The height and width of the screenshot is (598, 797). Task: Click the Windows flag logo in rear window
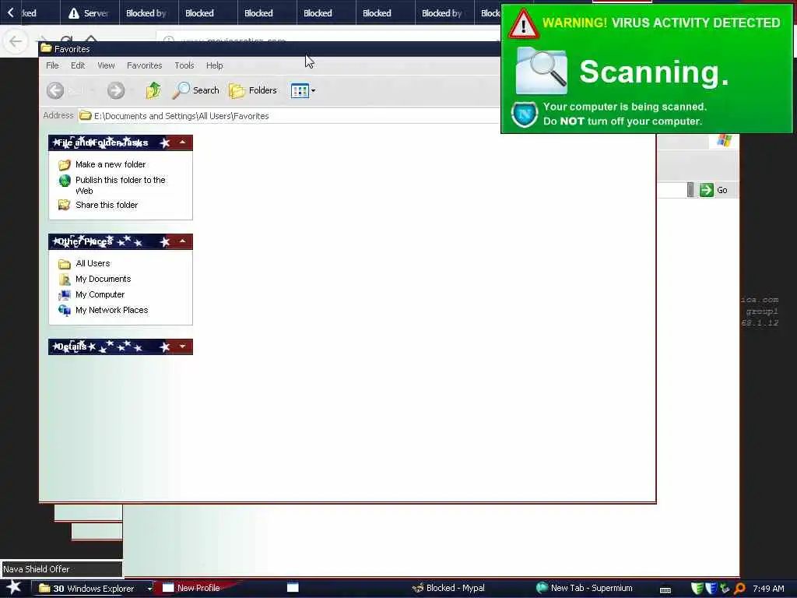pyautogui.click(x=724, y=140)
